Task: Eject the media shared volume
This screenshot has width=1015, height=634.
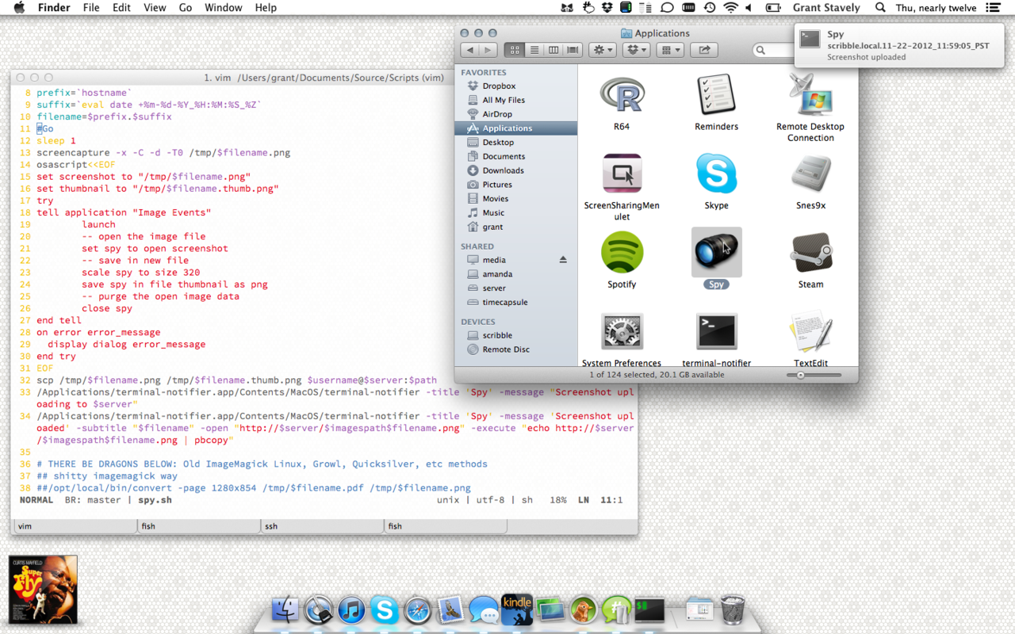Action: coord(563,260)
